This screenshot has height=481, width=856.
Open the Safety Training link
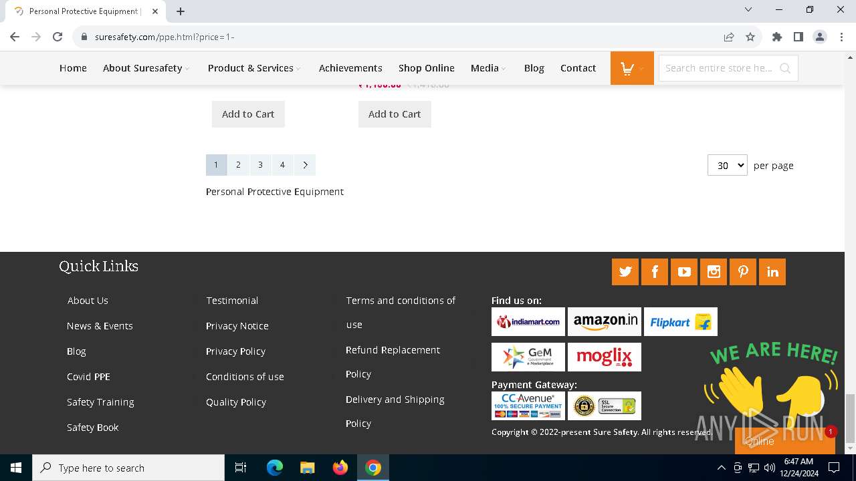(x=100, y=402)
